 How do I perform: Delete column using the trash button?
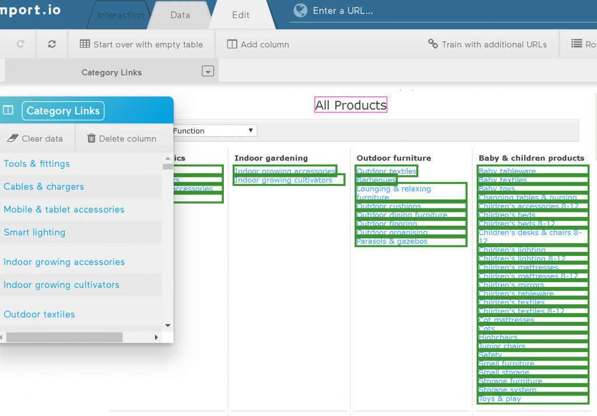pyautogui.click(x=122, y=138)
